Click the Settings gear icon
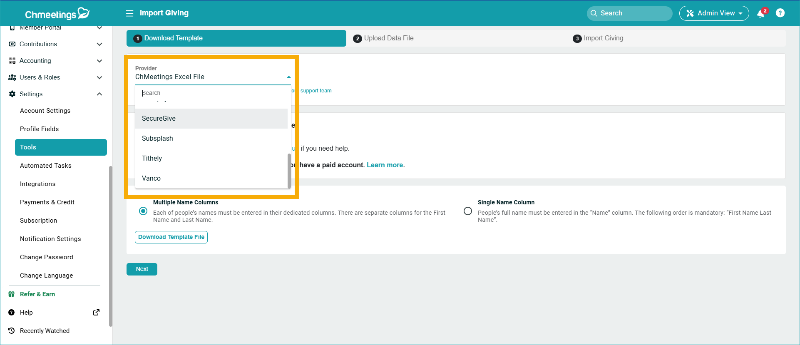This screenshot has width=800, height=345. (12, 94)
